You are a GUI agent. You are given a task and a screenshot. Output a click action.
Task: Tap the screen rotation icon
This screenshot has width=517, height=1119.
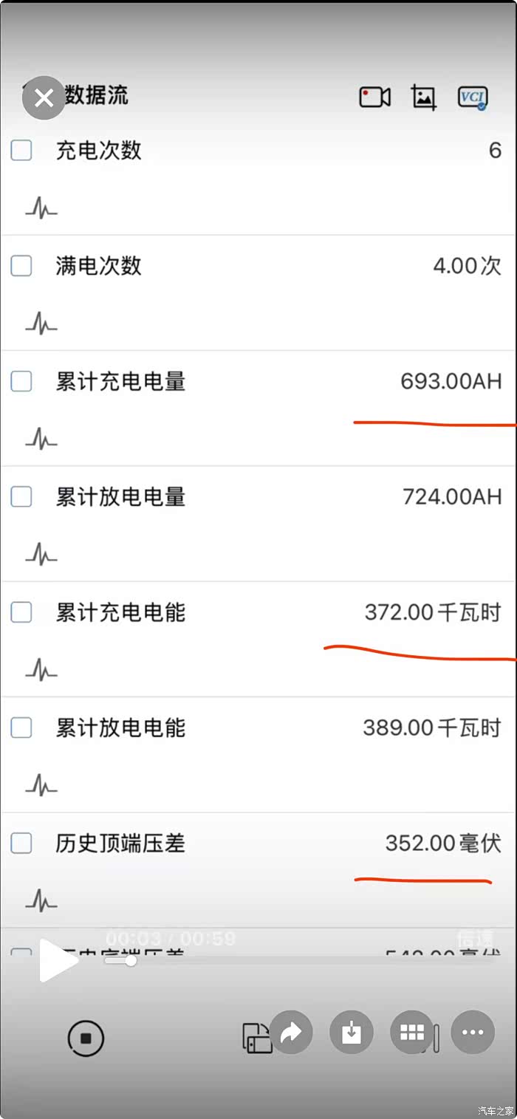point(256,1038)
